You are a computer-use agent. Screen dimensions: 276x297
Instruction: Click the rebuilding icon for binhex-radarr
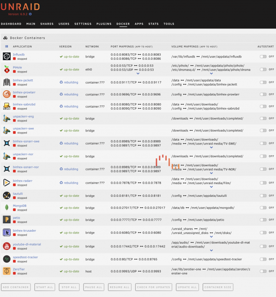point(61,183)
